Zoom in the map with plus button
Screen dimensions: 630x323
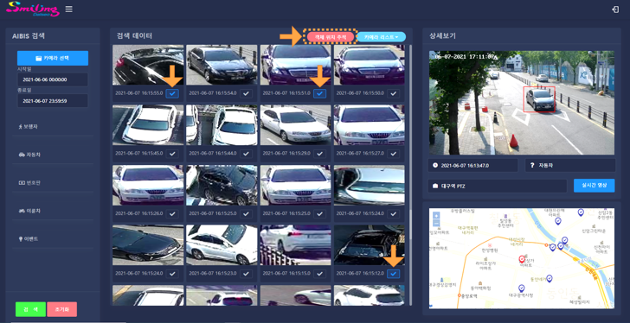436,215
